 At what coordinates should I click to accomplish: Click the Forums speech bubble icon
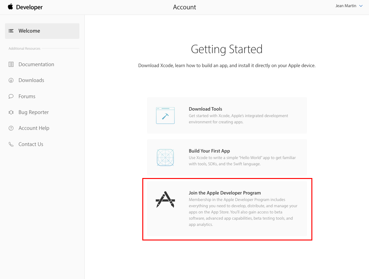pos(11,96)
